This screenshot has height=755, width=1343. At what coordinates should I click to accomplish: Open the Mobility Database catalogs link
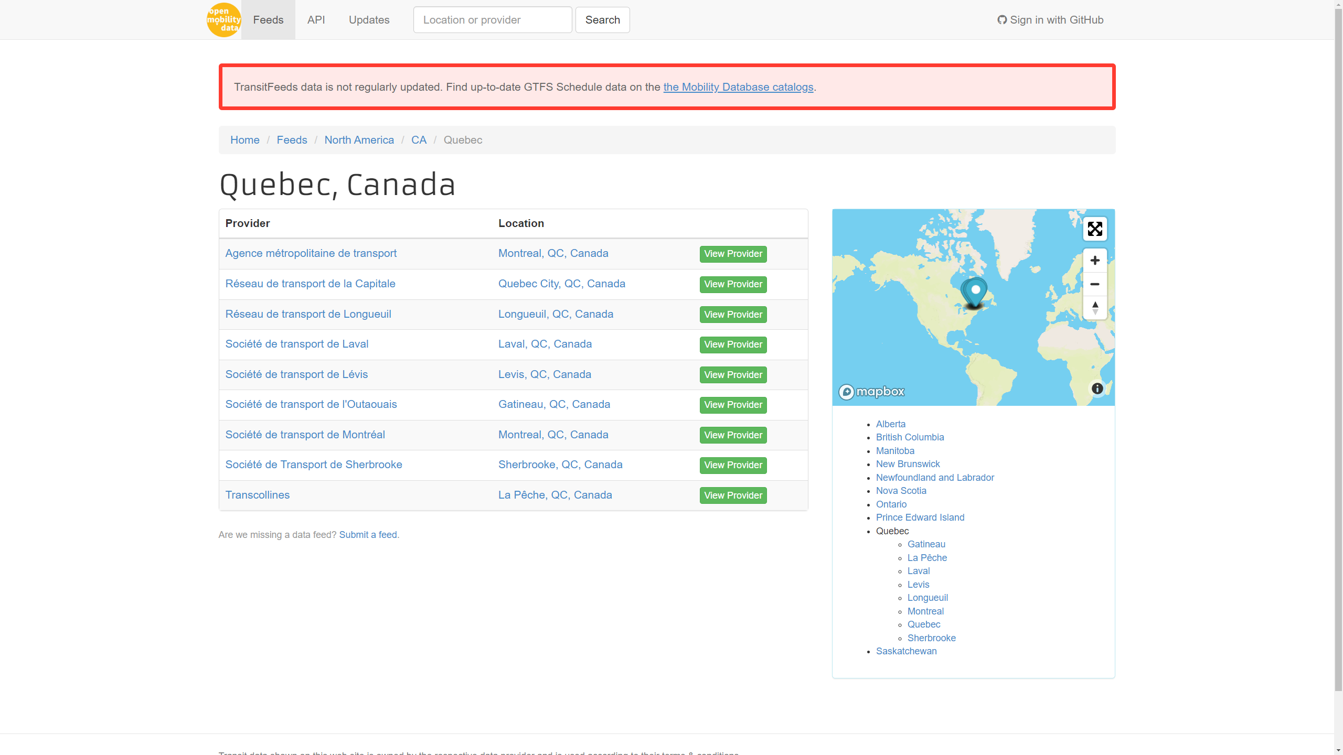pyautogui.click(x=738, y=87)
